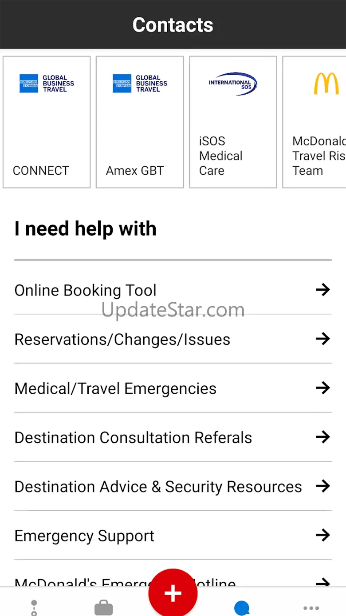Screen dimensions: 346x616
Task: Open the itinerary timeline tab icon
Action: click(34, 608)
